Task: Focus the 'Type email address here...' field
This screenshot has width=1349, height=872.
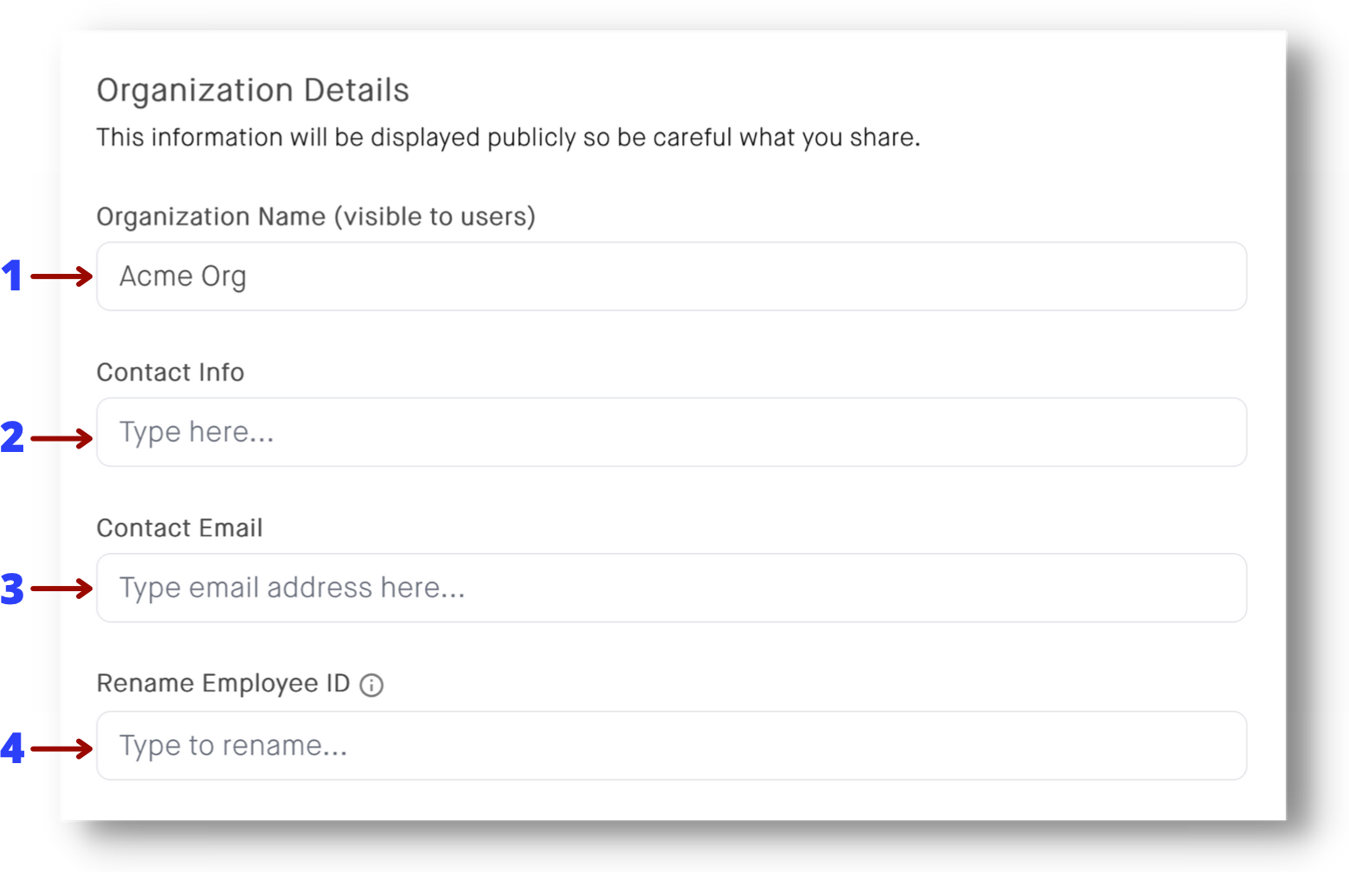Action: (671, 588)
